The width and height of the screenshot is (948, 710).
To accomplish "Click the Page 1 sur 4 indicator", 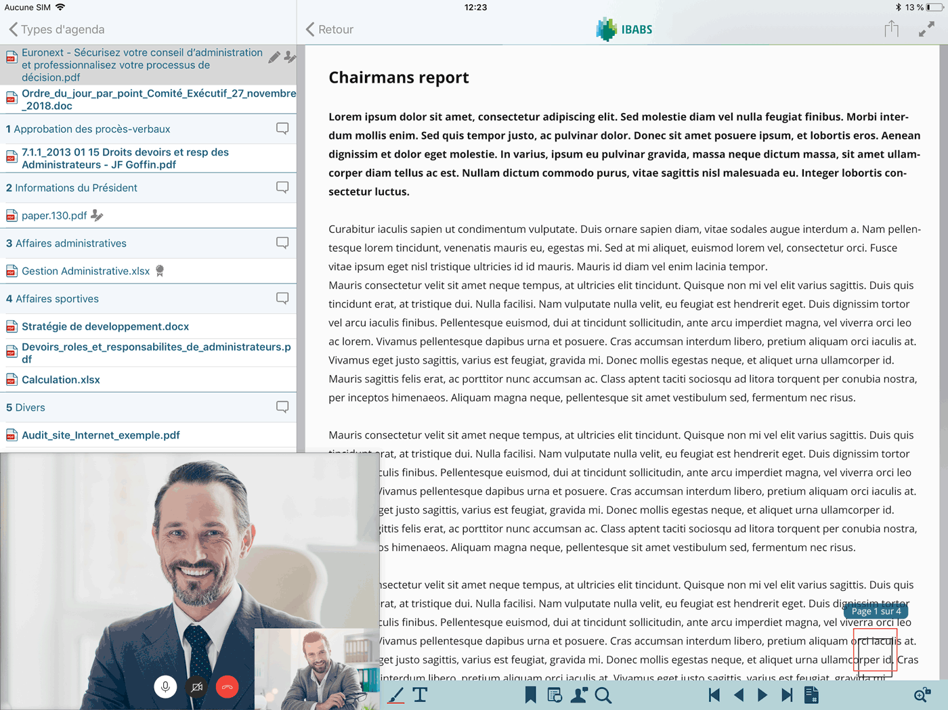I will [x=876, y=611].
